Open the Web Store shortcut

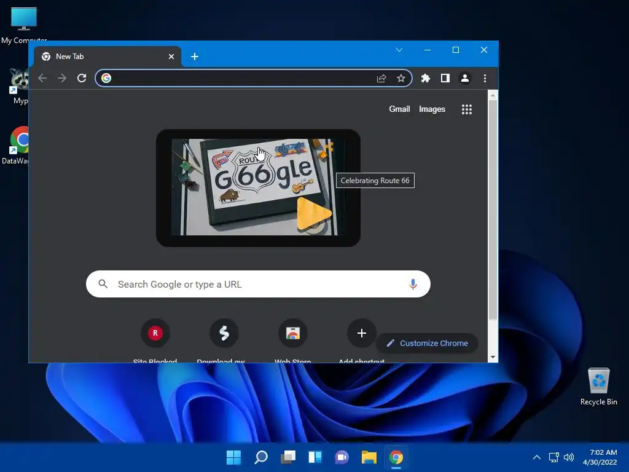point(293,333)
